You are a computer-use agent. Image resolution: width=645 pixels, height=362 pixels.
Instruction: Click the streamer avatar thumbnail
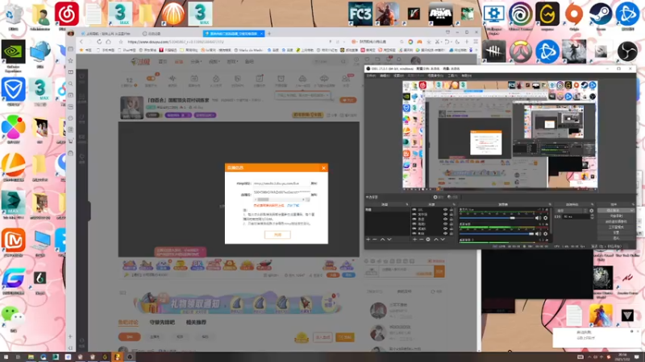(x=131, y=108)
